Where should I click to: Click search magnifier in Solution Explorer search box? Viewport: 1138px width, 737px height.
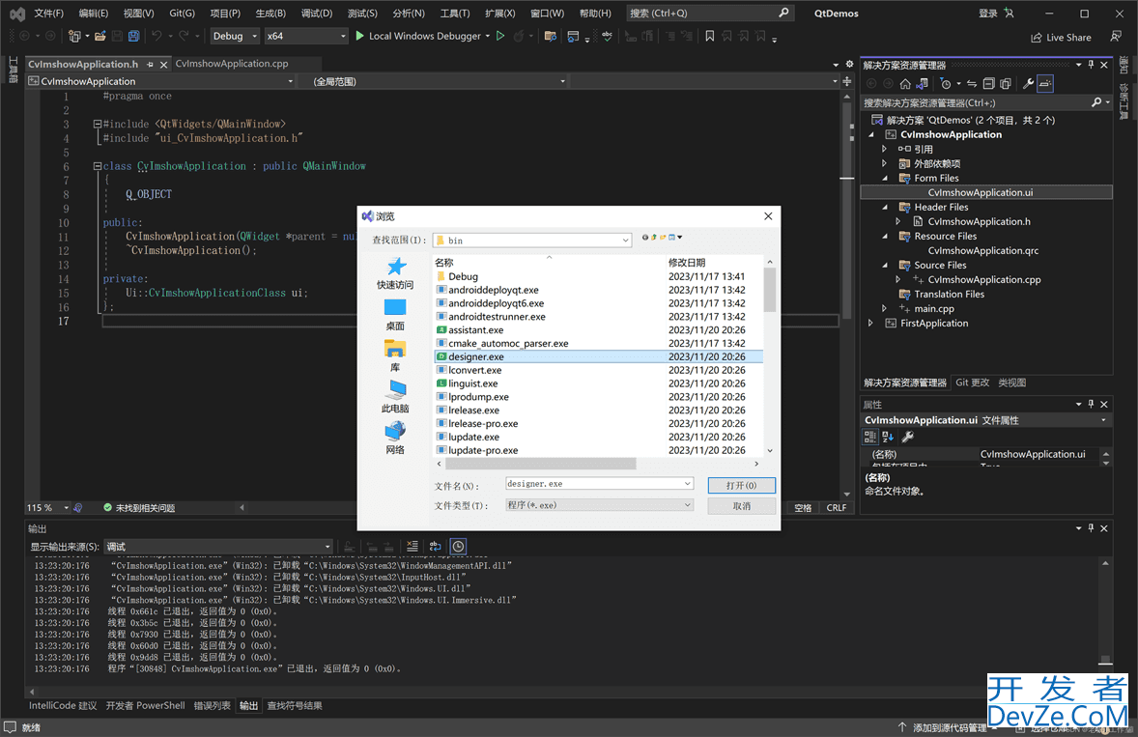[1095, 102]
